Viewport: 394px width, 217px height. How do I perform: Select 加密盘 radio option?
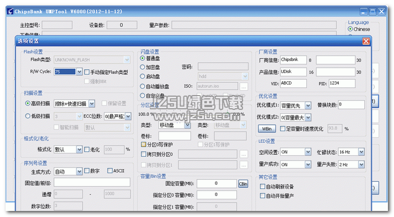click(143, 67)
